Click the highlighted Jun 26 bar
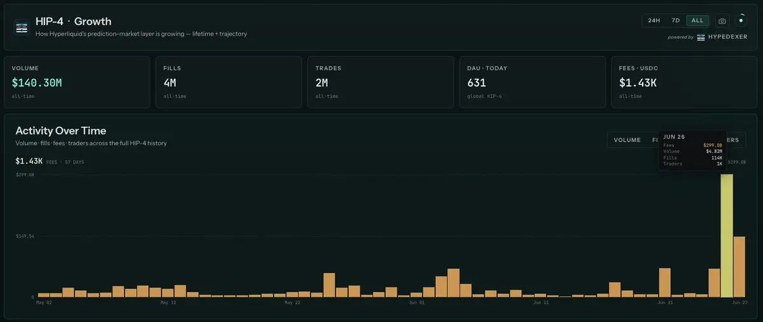763x322 pixels. pos(727,235)
